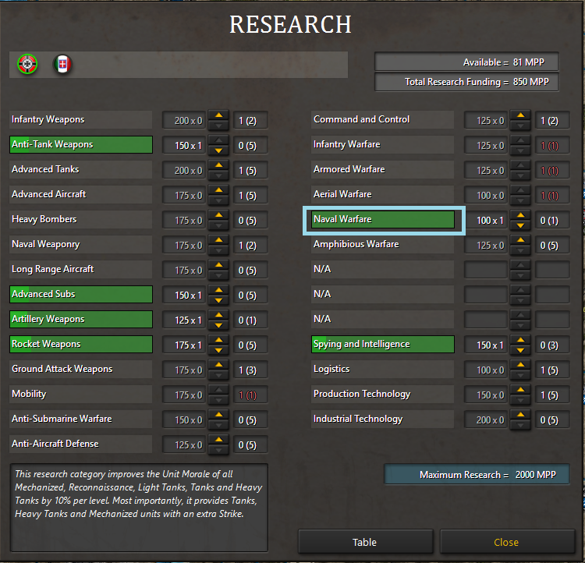The image size is (585, 563).
Task: Increase Production Technology research with up arrow
Action: pos(521,390)
